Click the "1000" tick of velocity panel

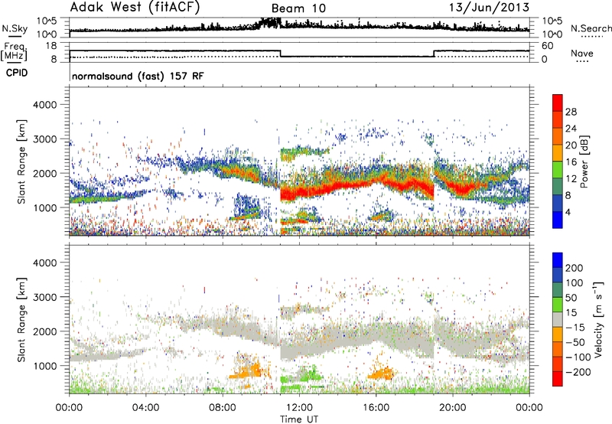point(44,366)
